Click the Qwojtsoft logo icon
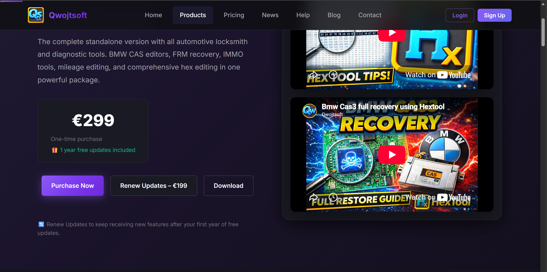 coord(36,15)
